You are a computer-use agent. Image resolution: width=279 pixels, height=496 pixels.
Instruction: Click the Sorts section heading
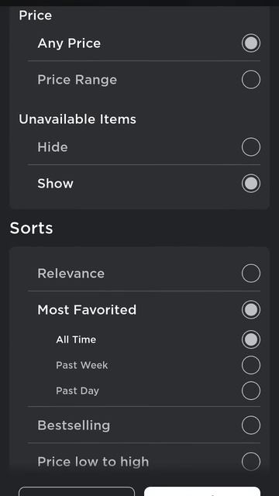tap(31, 228)
